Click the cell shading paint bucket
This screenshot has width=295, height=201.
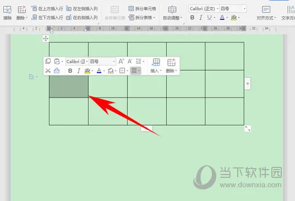111,71
